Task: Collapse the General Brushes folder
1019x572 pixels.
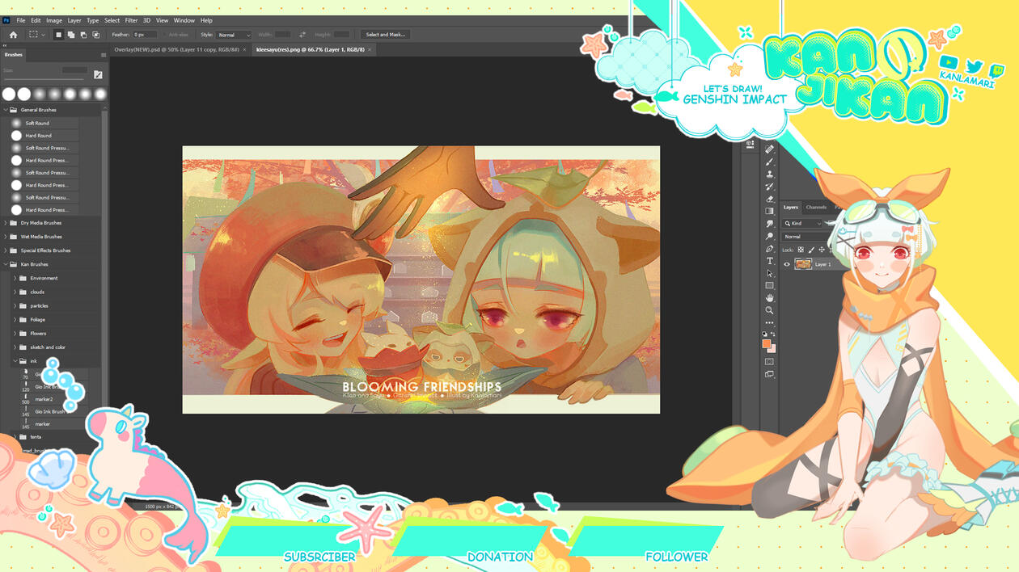Action: (x=6, y=110)
